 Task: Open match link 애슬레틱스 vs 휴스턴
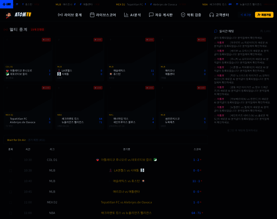126,181
